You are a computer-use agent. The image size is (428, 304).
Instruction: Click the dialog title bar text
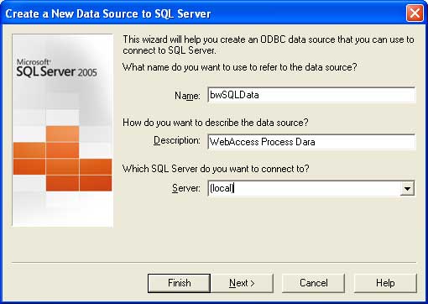pyautogui.click(x=108, y=13)
